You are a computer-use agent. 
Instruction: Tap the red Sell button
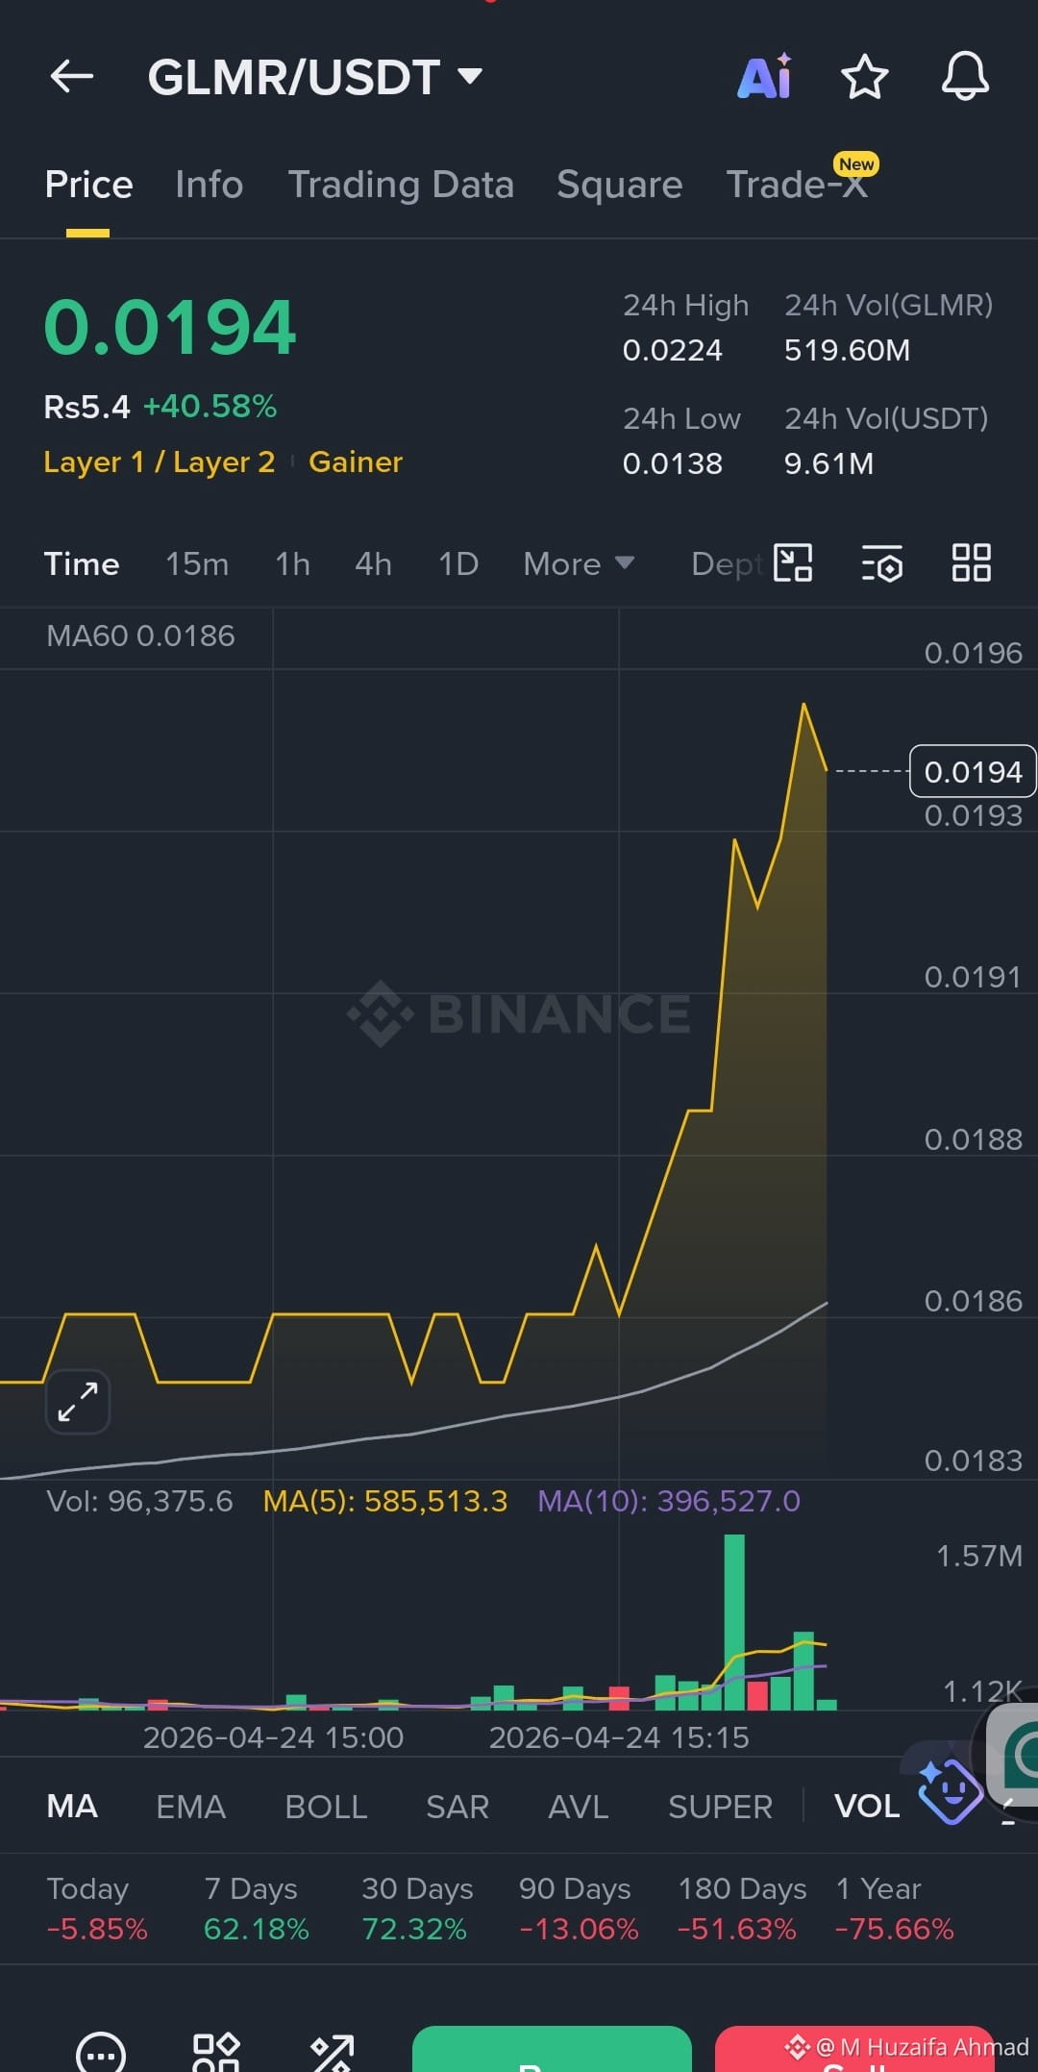[x=855, y=2049]
